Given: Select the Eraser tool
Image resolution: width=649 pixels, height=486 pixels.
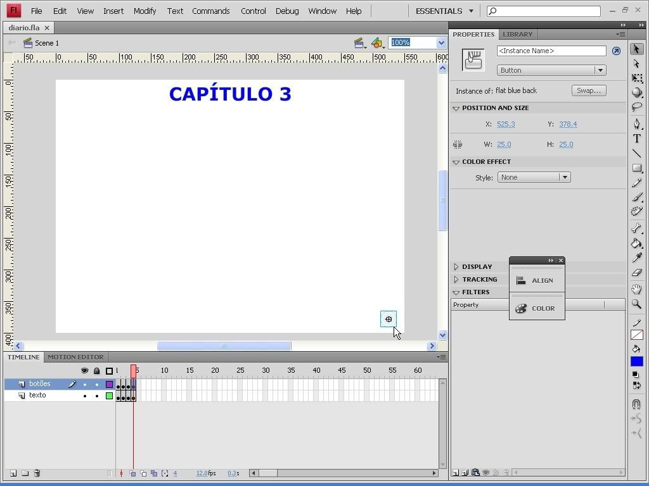Looking at the screenshot, I should click(x=636, y=273).
